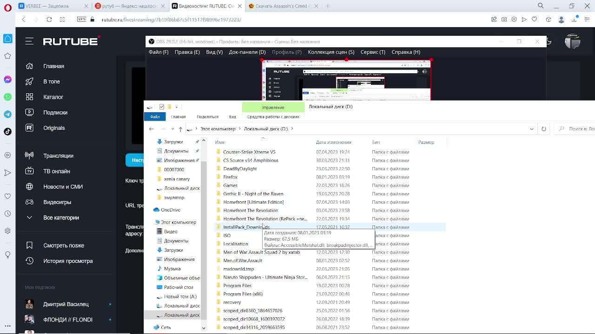Click Этот компьютер in the address breadcrumb
The width and height of the screenshot is (595, 334).
coord(218,129)
